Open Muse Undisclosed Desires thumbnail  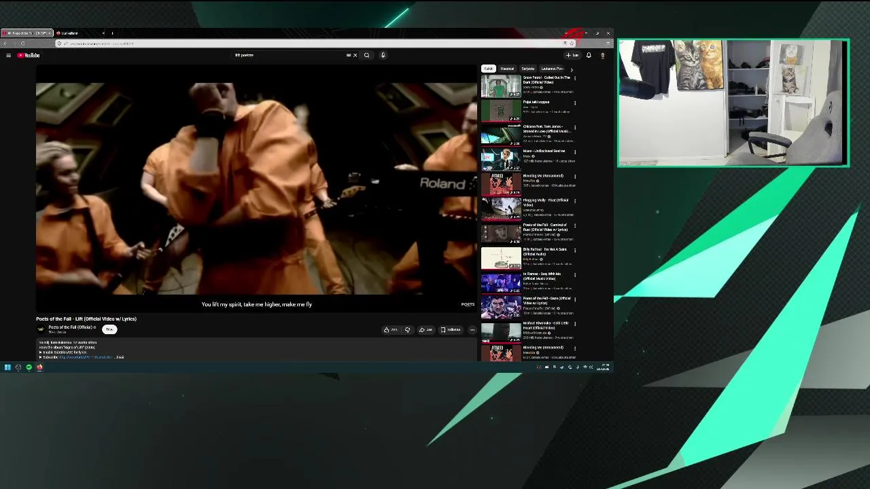click(x=501, y=160)
